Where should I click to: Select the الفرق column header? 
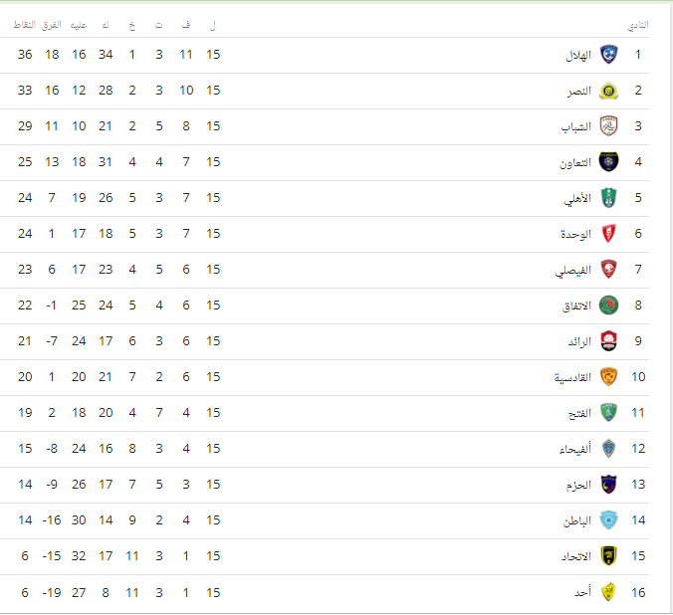pyautogui.click(x=52, y=25)
